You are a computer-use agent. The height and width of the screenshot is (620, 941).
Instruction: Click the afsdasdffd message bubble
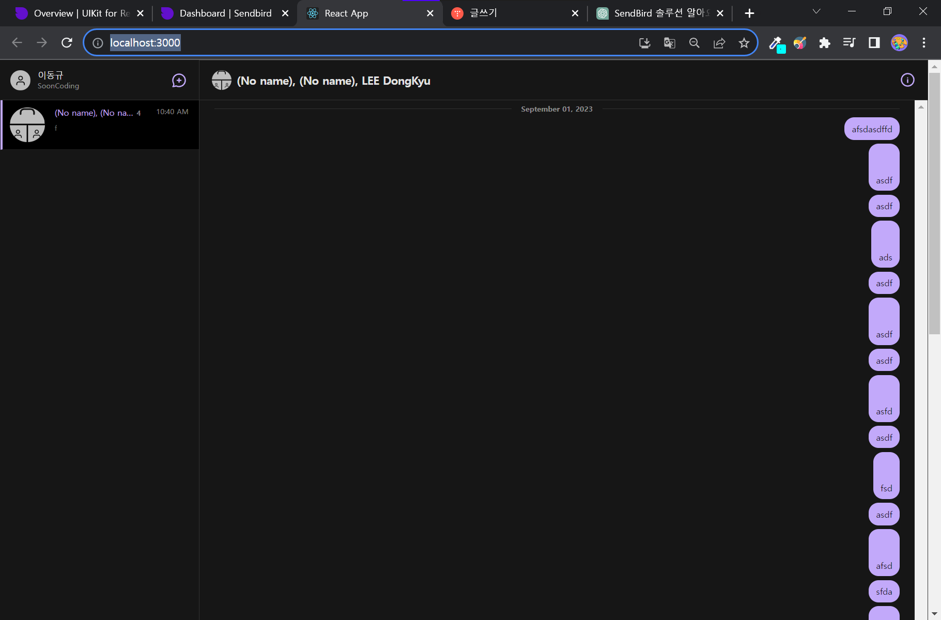(x=872, y=129)
